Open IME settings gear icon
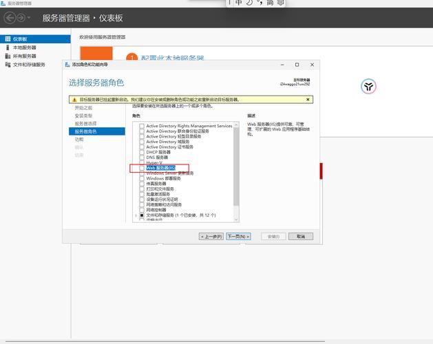This screenshot has width=433, height=344. click(x=281, y=3)
